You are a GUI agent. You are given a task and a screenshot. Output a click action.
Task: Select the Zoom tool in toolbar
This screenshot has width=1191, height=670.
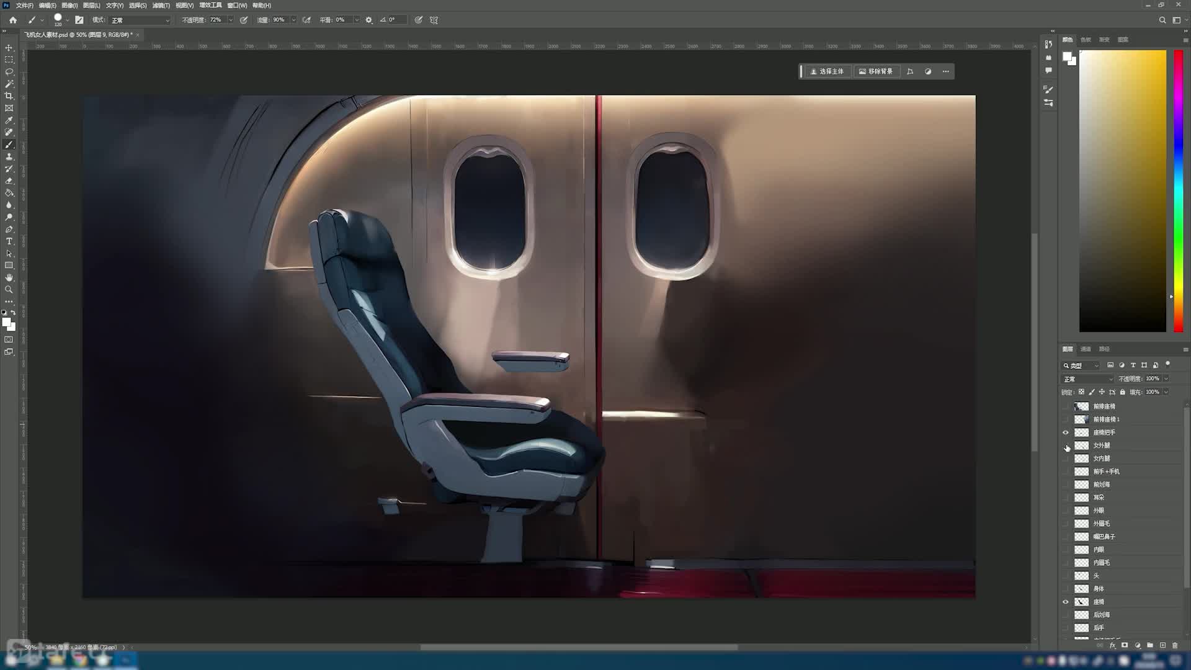[9, 290]
